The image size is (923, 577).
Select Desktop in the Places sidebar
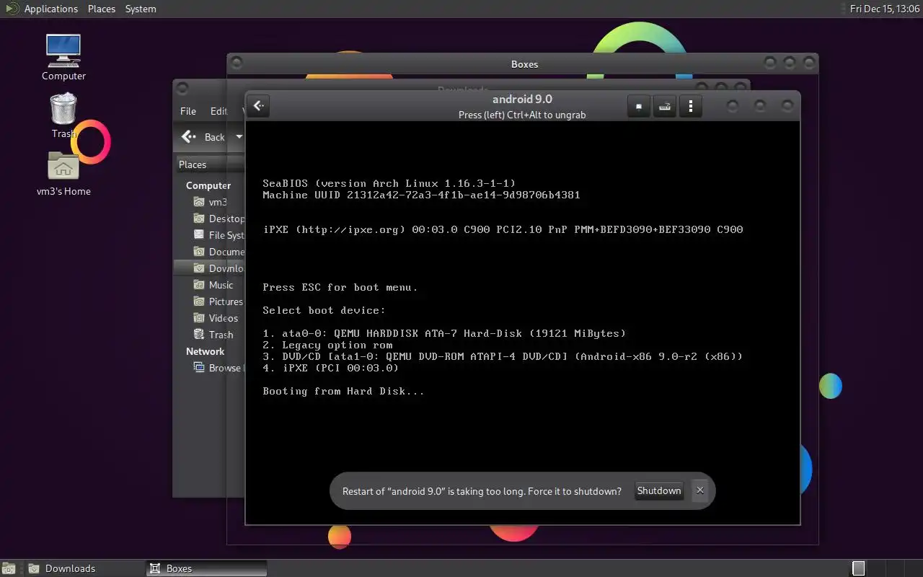pyautogui.click(x=218, y=219)
